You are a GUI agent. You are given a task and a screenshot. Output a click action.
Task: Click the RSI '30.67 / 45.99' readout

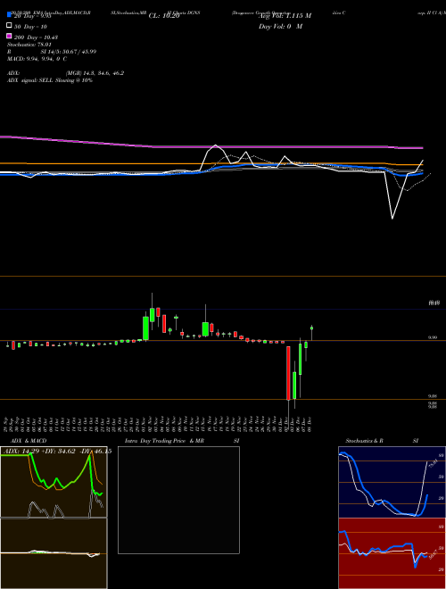point(78,52)
